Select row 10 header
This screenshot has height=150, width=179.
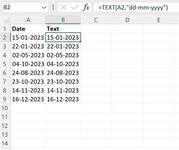click(x=5, y=108)
